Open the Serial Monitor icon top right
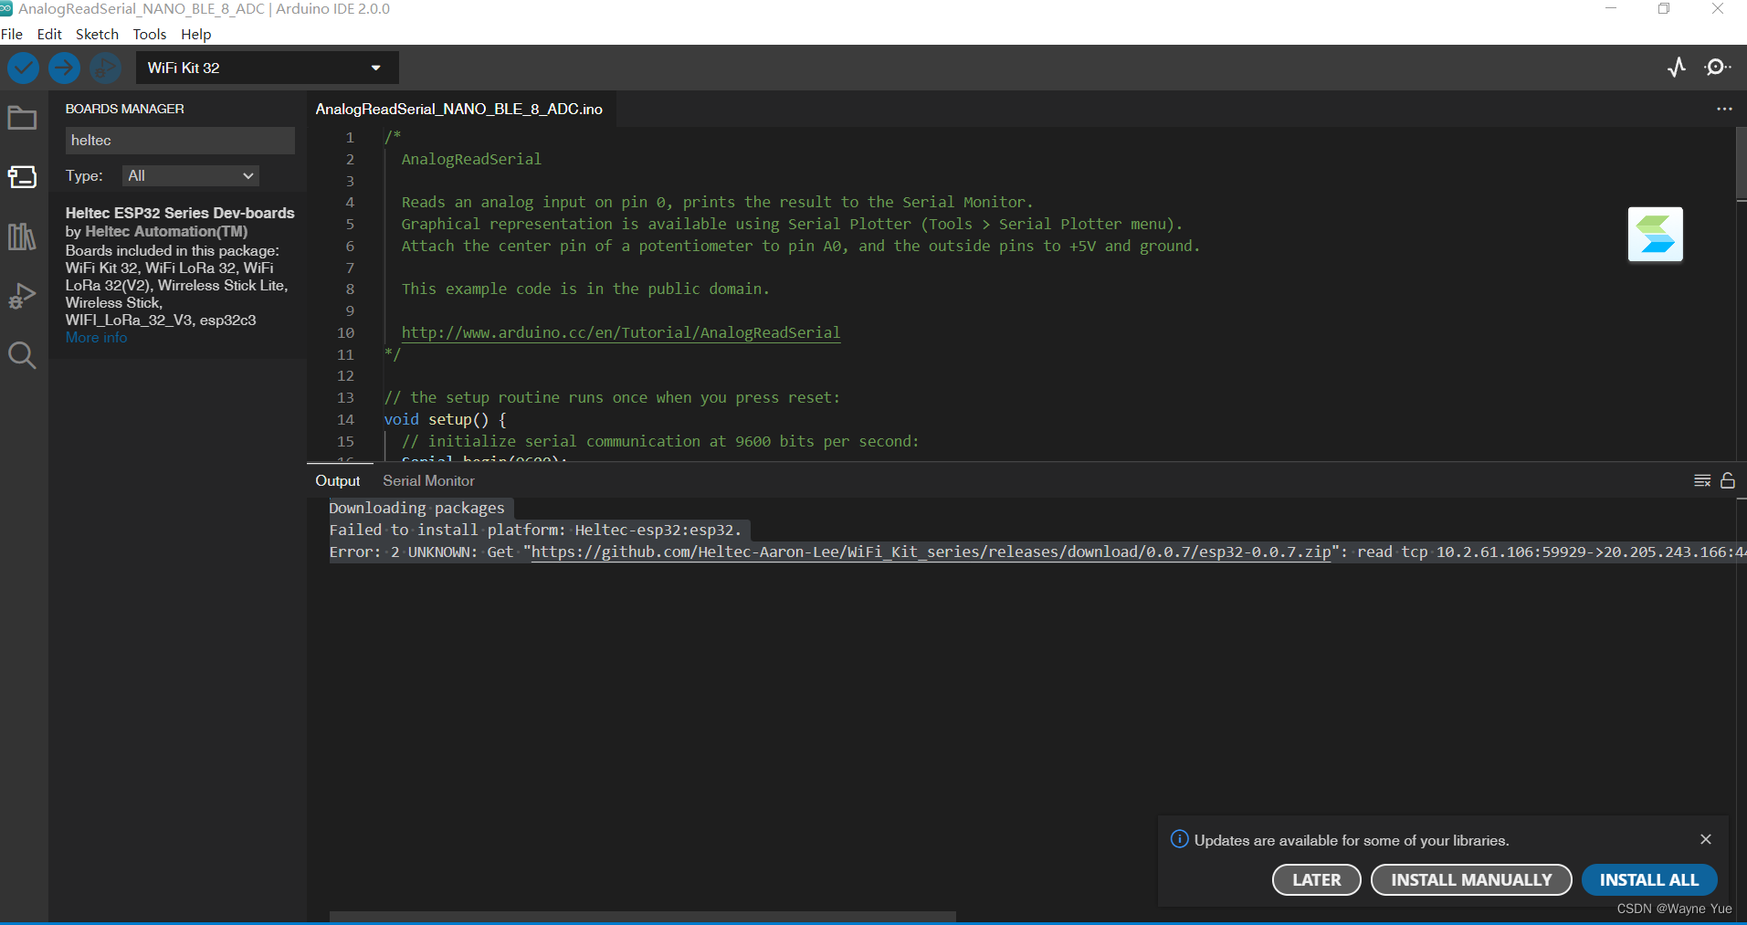The height and width of the screenshot is (925, 1747). point(1719,67)
